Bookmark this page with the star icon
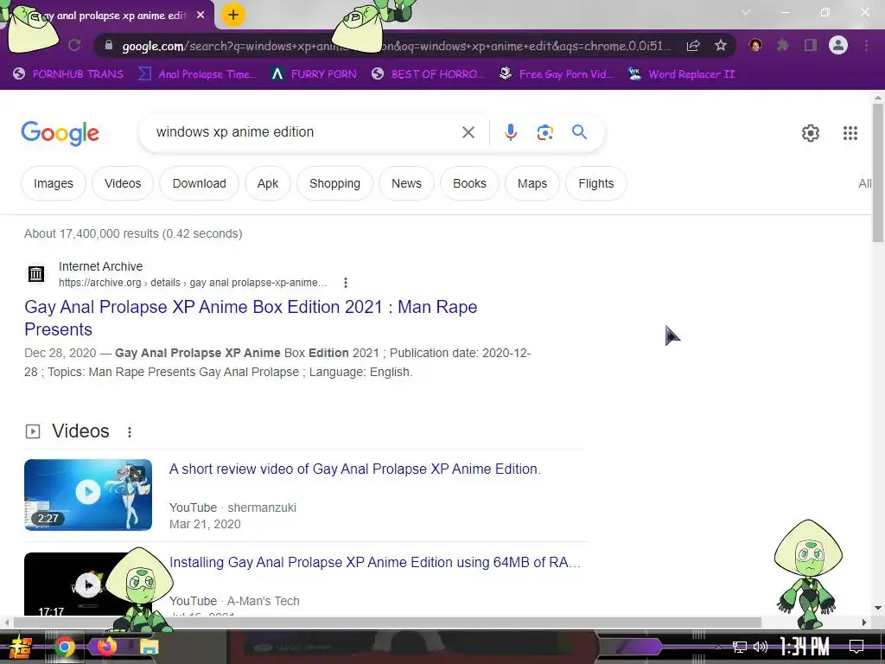This screenshot has height=664, width=885. pos(721,45)
